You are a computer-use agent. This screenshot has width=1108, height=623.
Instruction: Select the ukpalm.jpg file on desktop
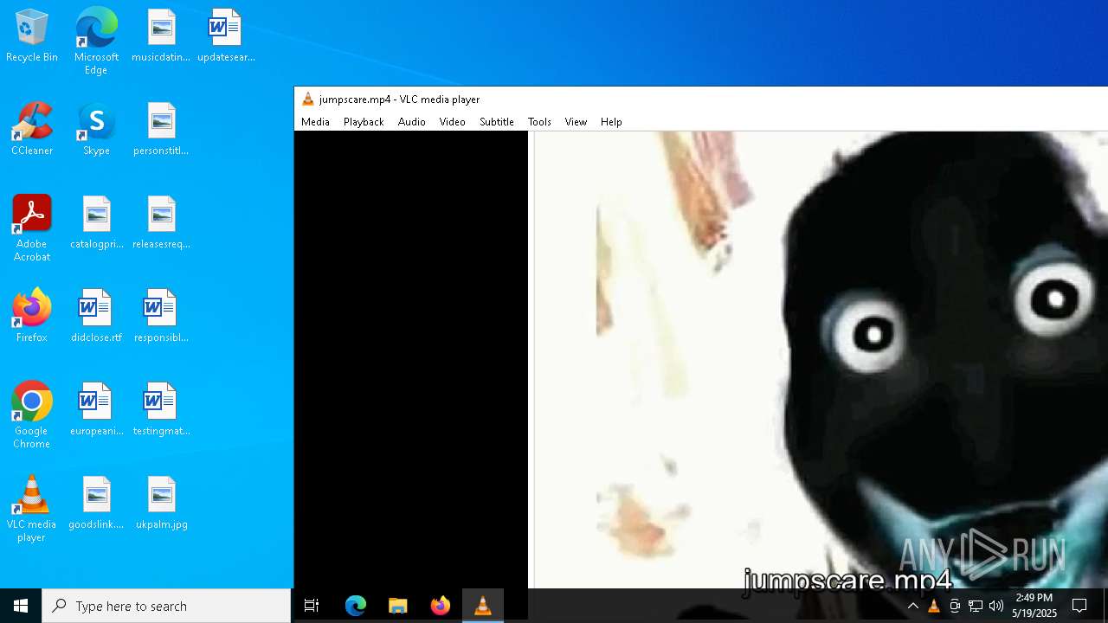[x=161, y=504]
